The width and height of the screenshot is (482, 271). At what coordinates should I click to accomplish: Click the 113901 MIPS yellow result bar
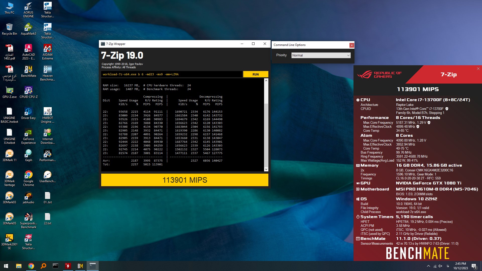(x=185, y=180)
